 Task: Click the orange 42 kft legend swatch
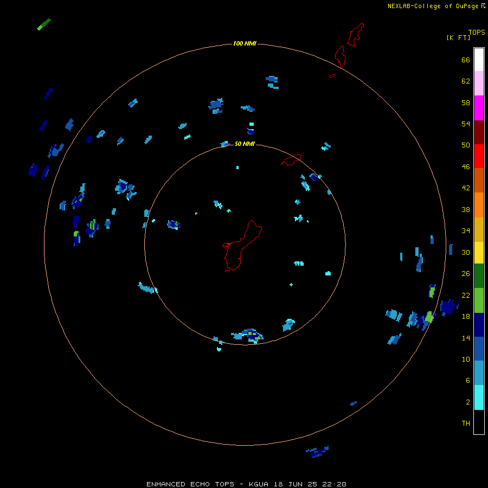479,205
